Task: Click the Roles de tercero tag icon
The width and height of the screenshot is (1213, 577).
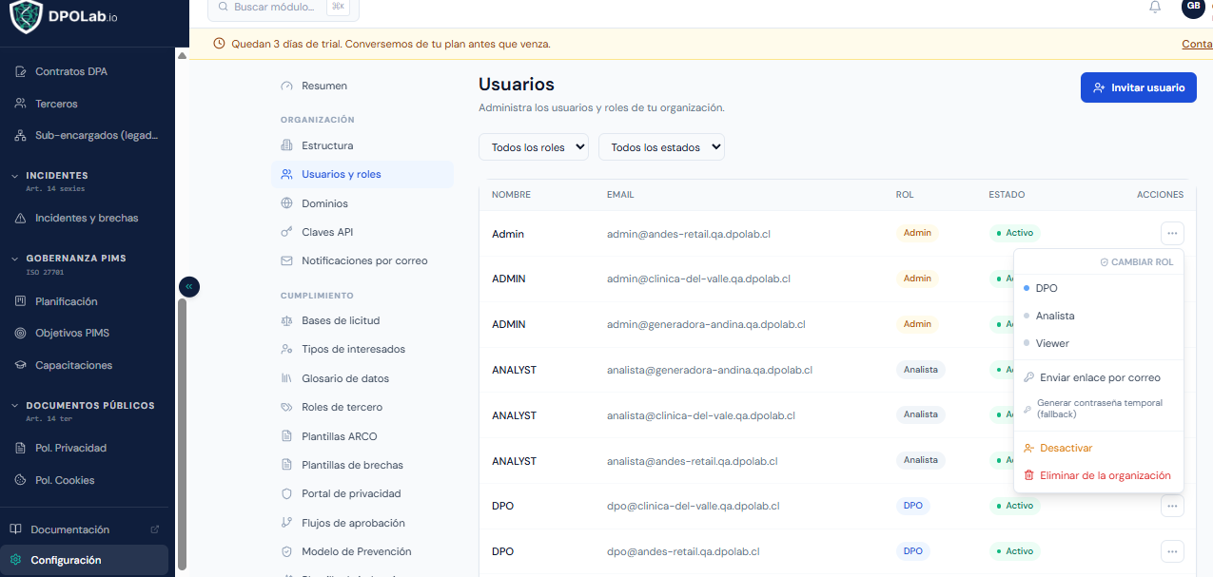Action: [x=287, y=407]
